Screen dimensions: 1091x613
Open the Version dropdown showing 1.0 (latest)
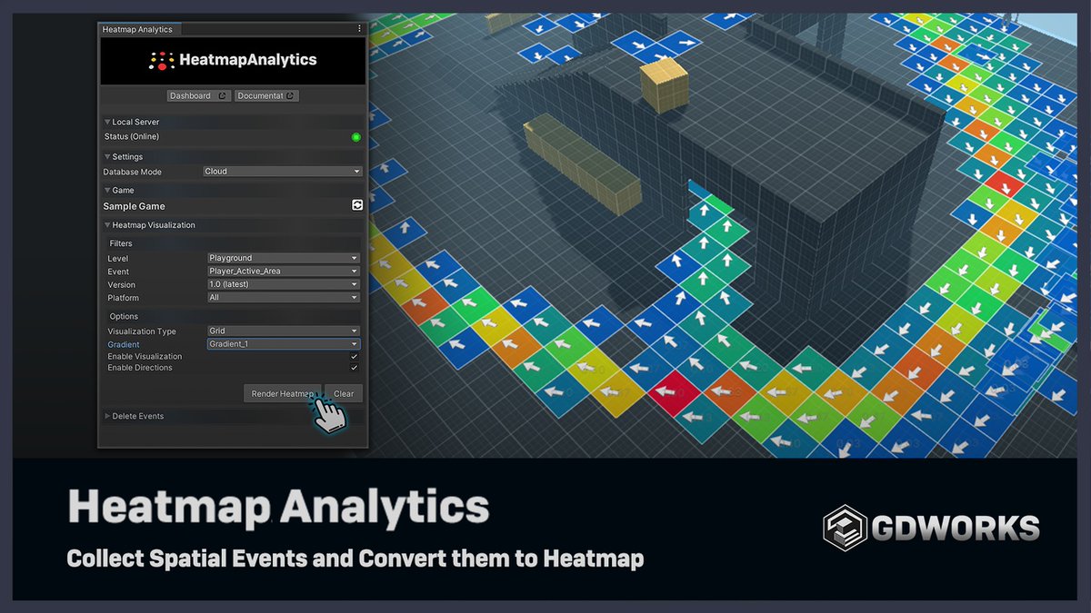(x=284, y=284)
